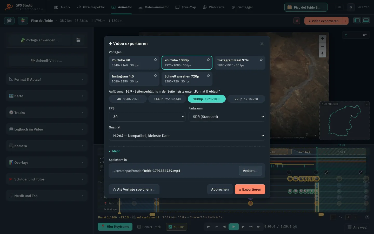
Task: Expand the Mehr options section
Action: click(x=115, y=151)
